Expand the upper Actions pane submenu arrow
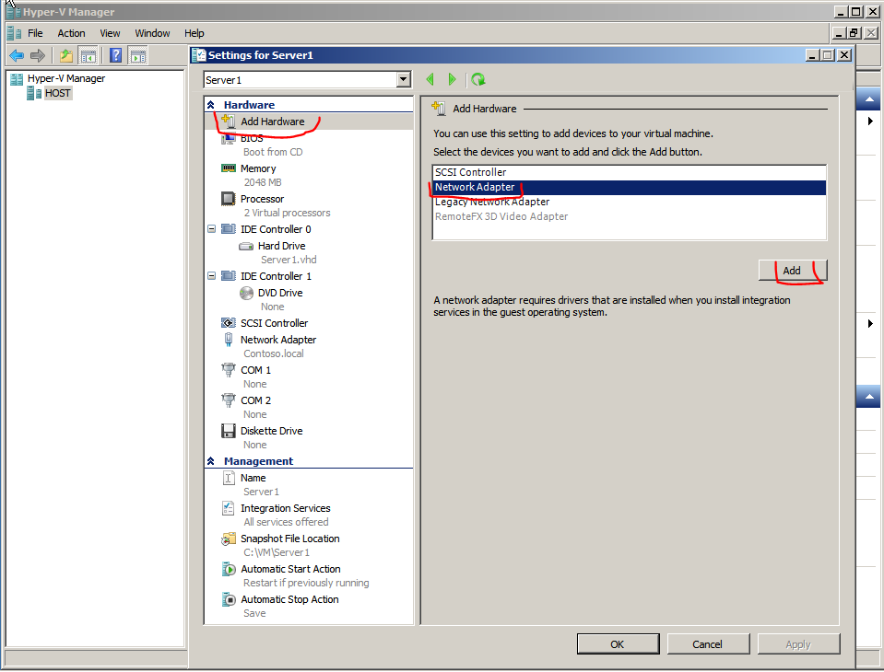 [870, 121]
